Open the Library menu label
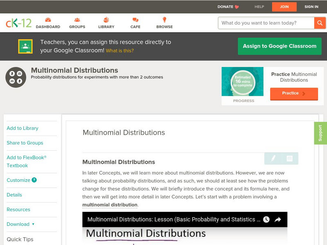This screenshot has height=245, width=327. click(x=106, y=27)
